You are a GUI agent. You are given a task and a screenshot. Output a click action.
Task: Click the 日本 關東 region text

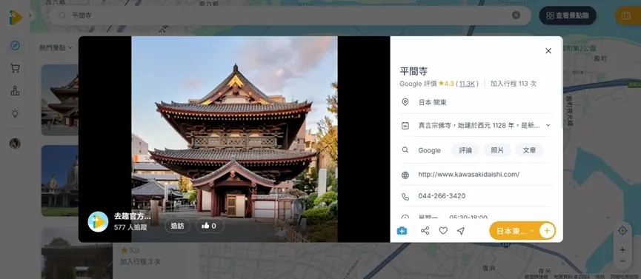click(x=432, y=103)
